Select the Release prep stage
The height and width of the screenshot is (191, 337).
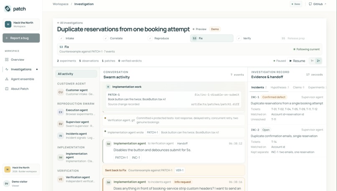(x=293, y=38)
